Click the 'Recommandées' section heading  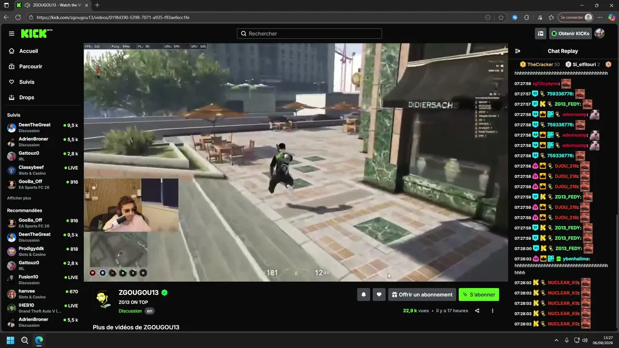(x=25, y=211)
